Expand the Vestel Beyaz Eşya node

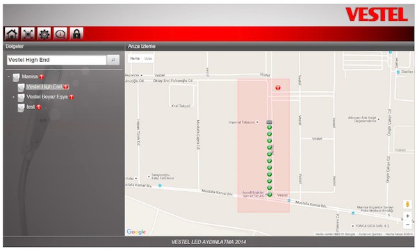click(14, 97)
